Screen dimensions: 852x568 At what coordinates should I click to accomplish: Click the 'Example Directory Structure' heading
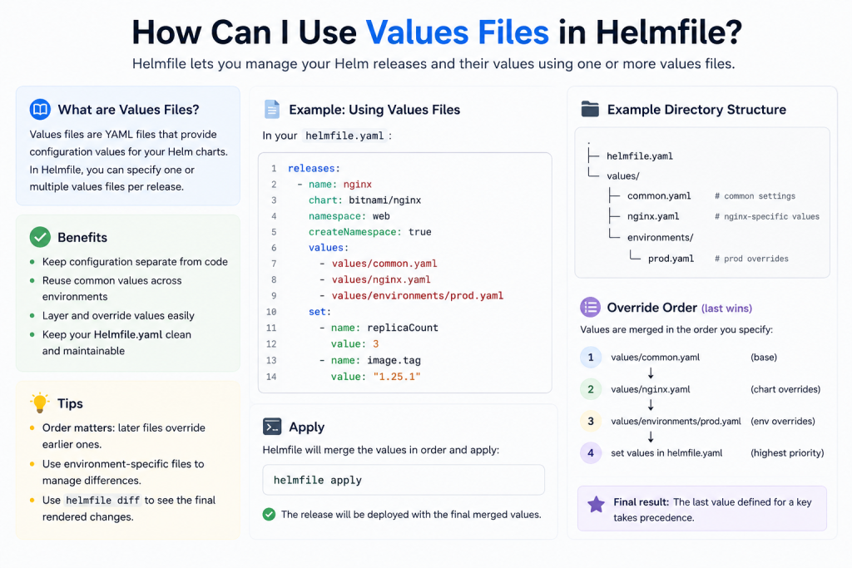tap(696, 110)
